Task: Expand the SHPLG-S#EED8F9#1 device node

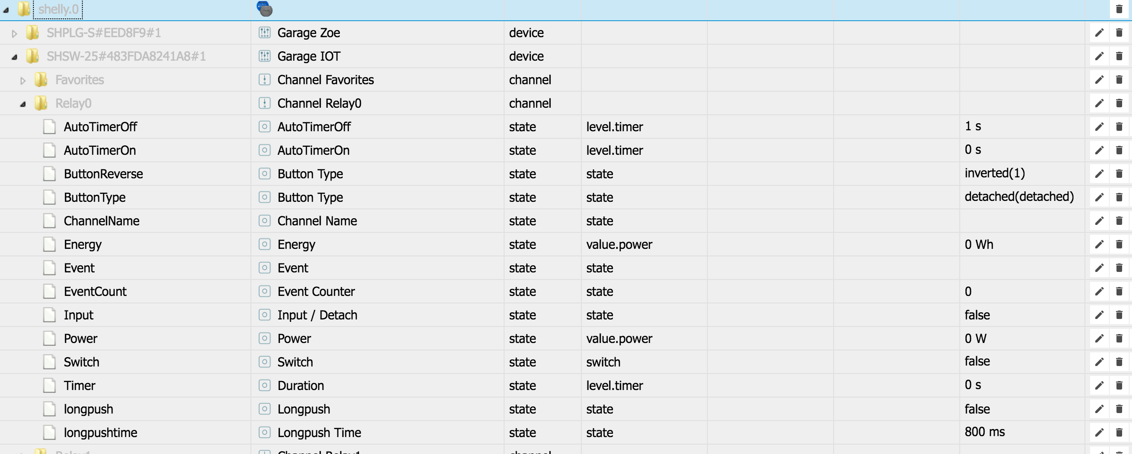Action: (15, 33)
